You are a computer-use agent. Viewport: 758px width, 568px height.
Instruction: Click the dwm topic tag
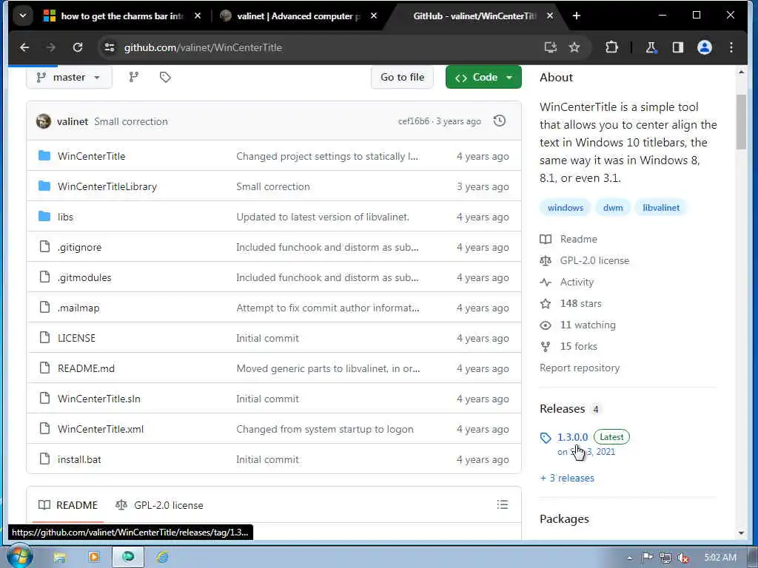point(613,208)
